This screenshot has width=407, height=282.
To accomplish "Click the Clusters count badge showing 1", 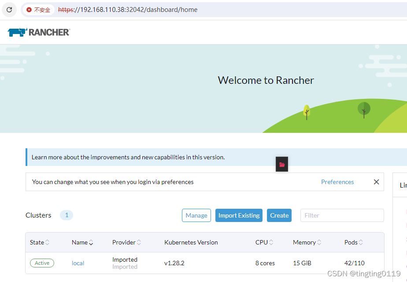I will pos(67,215).
